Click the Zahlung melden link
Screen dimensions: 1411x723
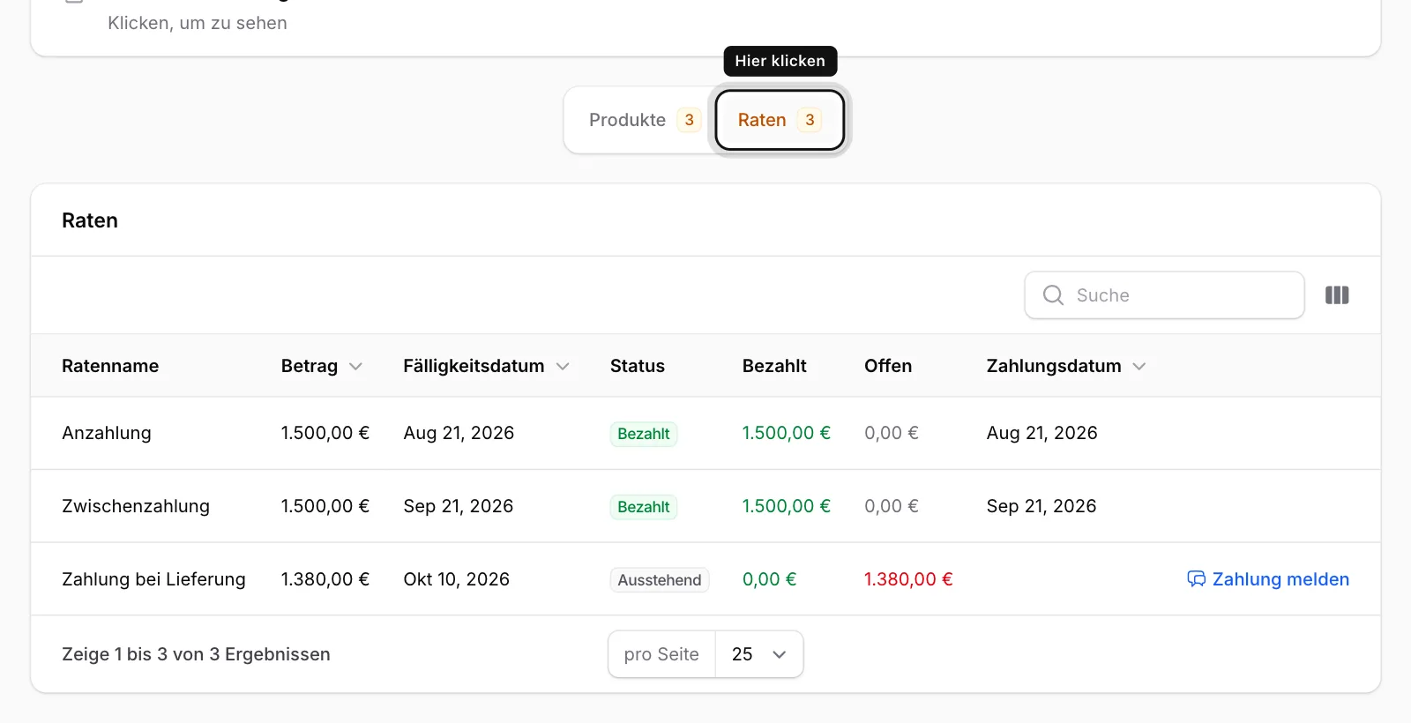coord(1268,579)
